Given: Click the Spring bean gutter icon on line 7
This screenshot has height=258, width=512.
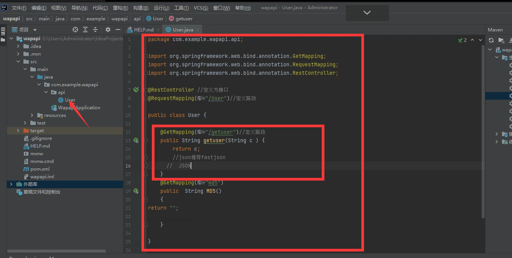Looking at the screenshot, I should (136, 90).
